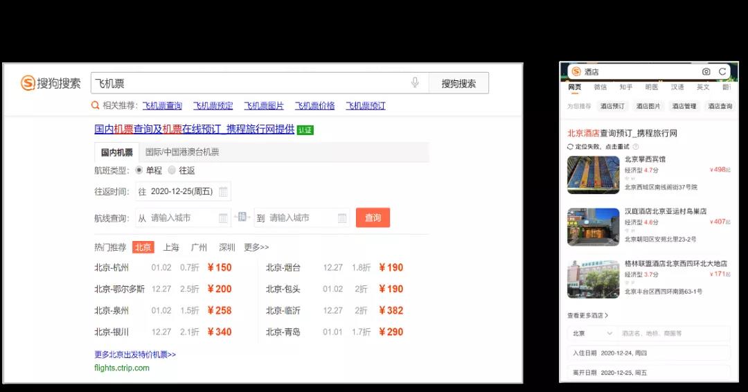Open related link 飞机票查询

162,105
